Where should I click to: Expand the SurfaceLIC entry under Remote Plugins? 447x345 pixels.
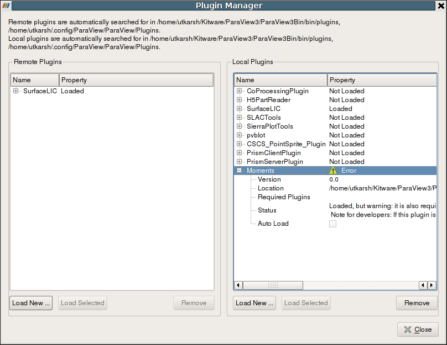point(16,91)
